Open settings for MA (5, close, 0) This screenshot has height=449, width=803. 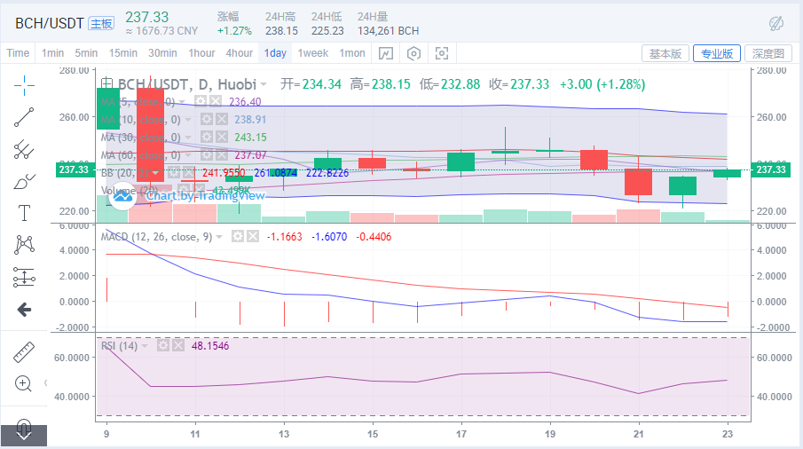201,101
